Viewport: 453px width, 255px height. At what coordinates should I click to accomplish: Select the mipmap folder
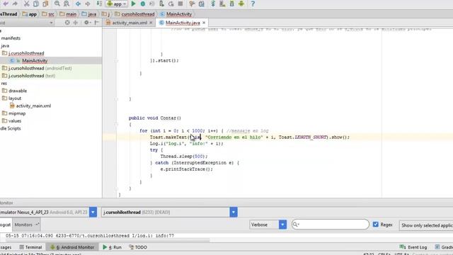tap(17, 113)
